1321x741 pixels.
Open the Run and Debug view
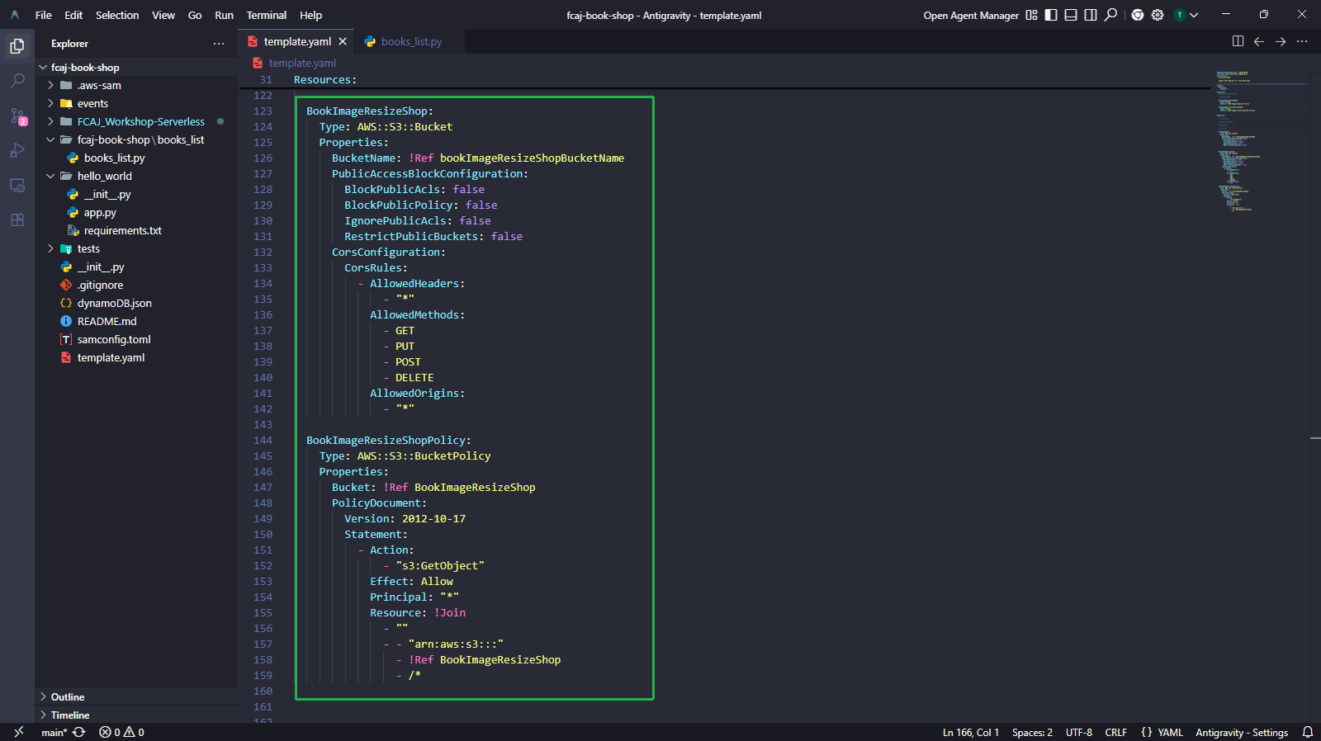(17, 150)
